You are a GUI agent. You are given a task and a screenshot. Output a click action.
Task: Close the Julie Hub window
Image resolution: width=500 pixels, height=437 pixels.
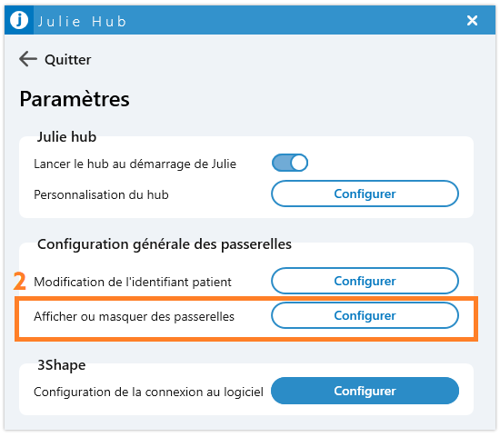472,20
